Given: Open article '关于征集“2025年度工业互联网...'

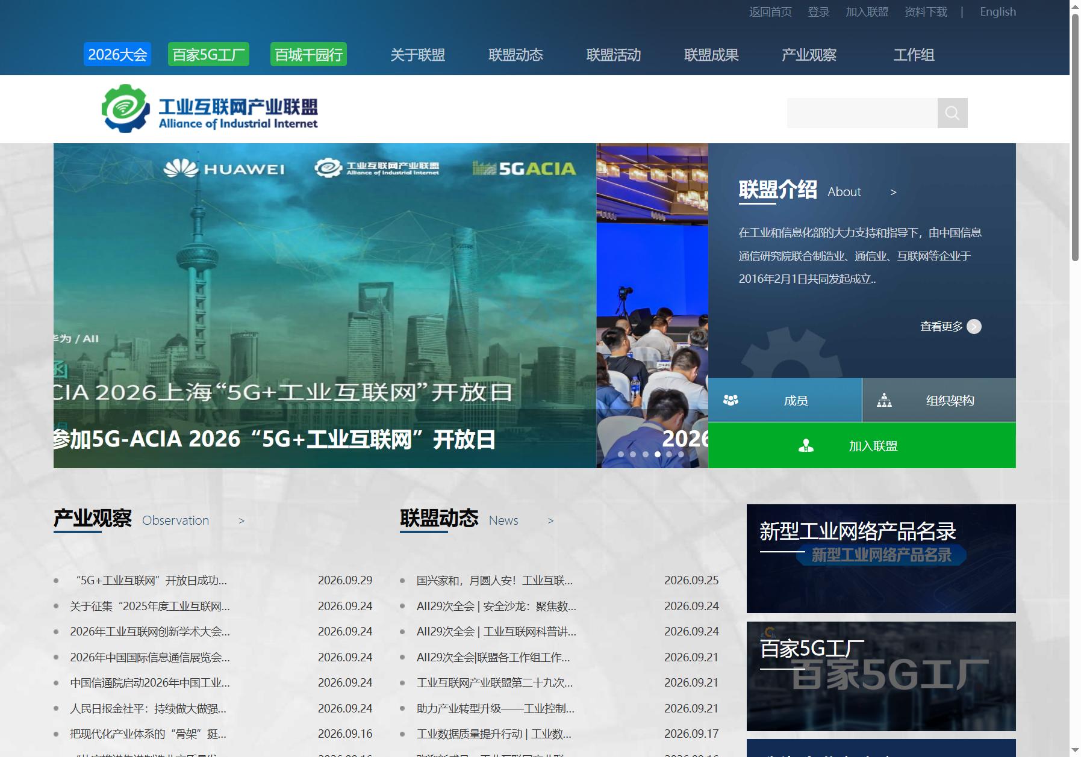Looking at the screenshot, I should point(150,607).
